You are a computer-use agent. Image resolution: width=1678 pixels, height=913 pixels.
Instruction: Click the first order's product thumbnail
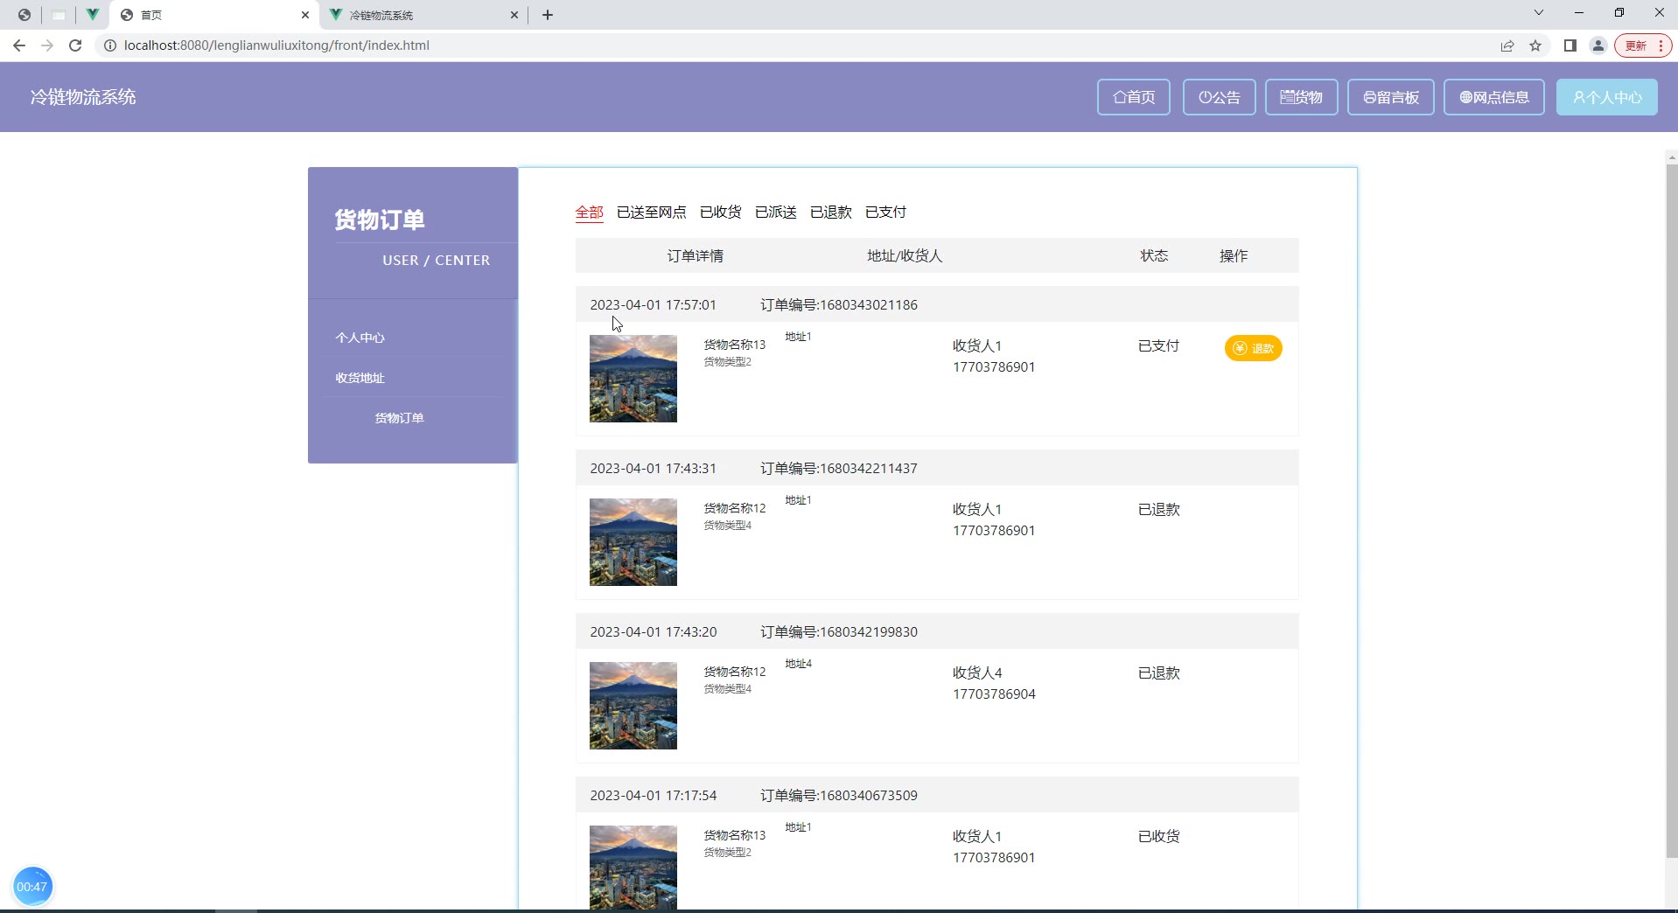633,379
